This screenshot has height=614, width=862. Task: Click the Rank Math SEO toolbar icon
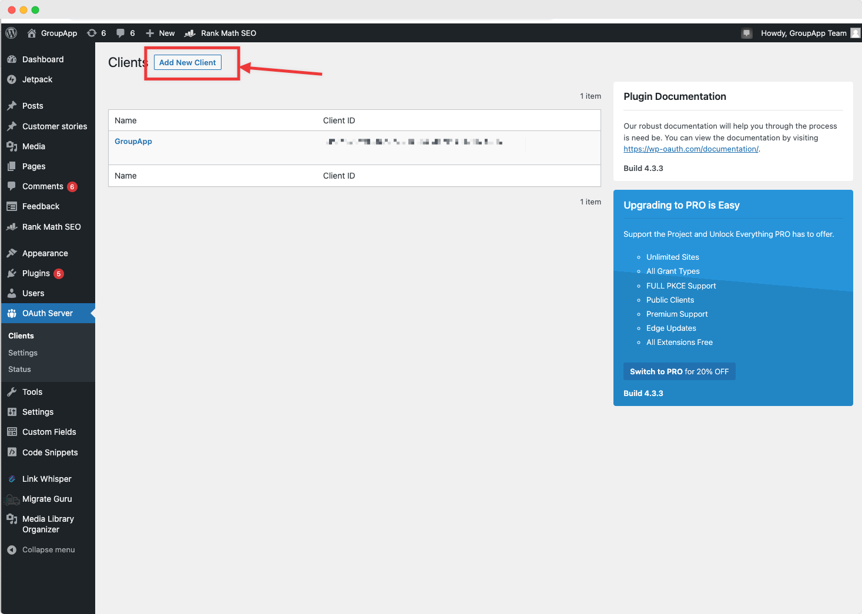(x=190, y=33)
